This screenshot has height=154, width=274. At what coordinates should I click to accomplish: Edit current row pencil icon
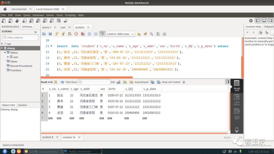[x=118, y=82]
